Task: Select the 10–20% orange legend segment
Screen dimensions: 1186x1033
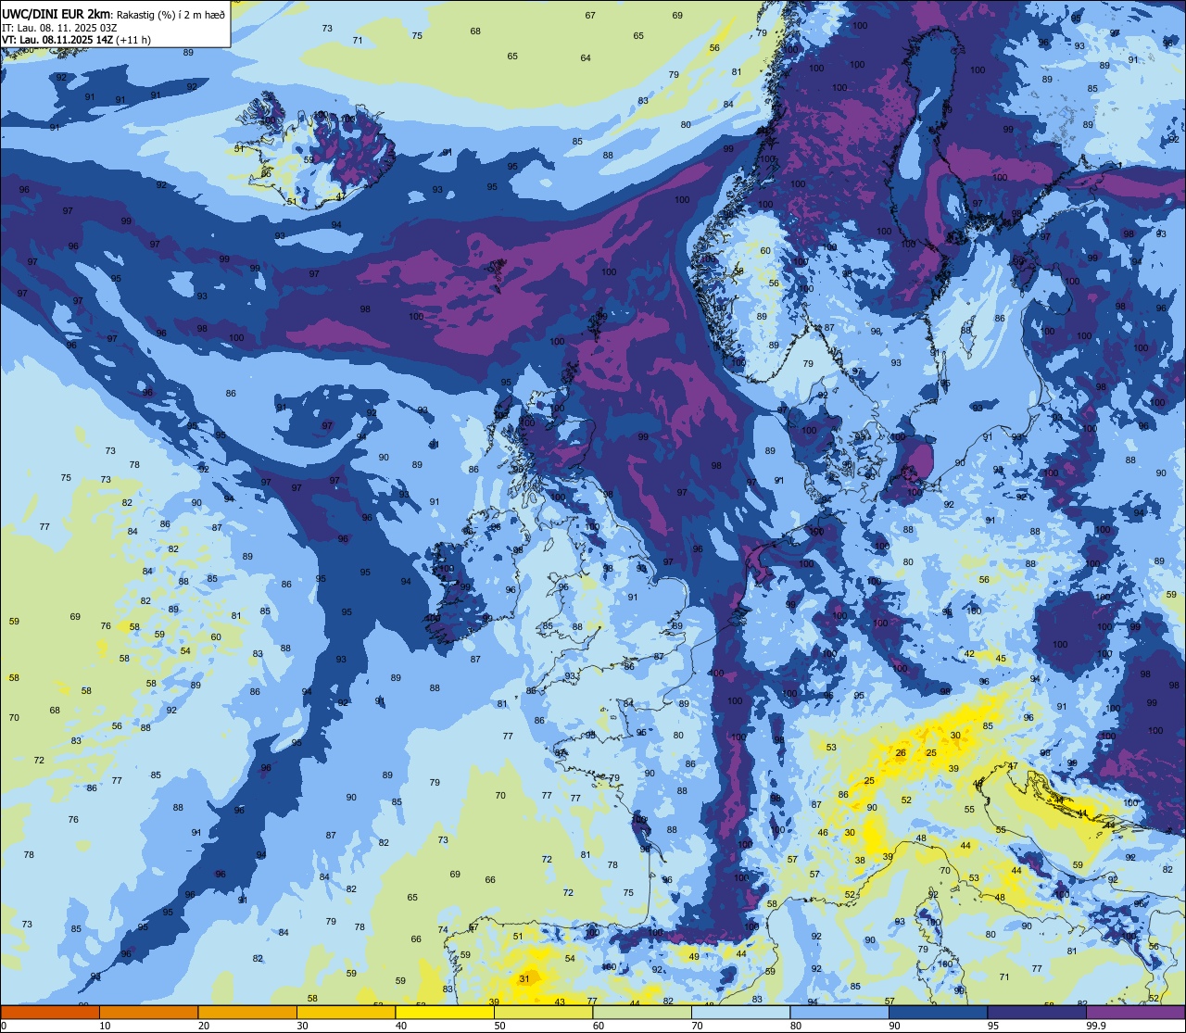Action: [x=148, y=1012]
